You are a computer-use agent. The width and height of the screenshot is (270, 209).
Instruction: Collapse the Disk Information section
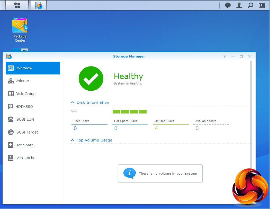[x=73, y=102]
